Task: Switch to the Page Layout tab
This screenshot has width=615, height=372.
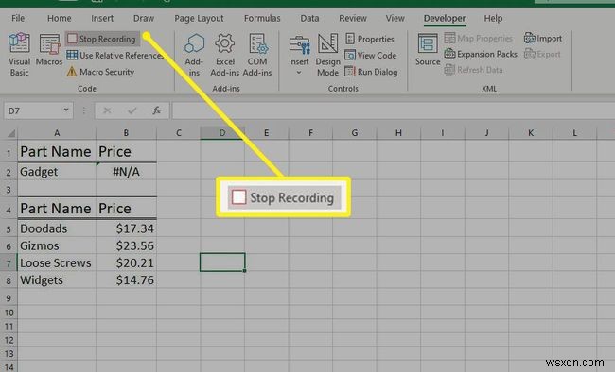Action: (199, 18)
